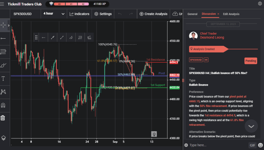
Task: Choose the last floating toolbar icon
Action: pyautogui.click(x=89, y=37)
